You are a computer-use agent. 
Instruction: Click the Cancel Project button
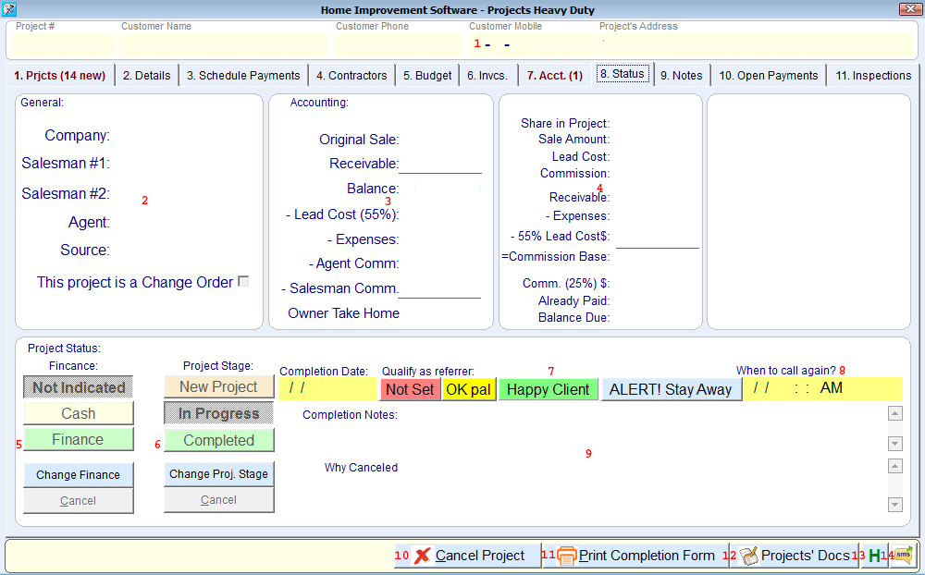pos(468,556)
